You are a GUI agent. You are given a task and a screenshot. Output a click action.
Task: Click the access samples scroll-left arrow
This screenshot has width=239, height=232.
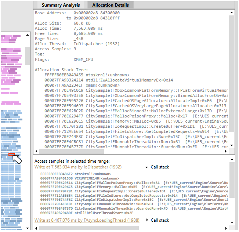(x=36, y=228)
